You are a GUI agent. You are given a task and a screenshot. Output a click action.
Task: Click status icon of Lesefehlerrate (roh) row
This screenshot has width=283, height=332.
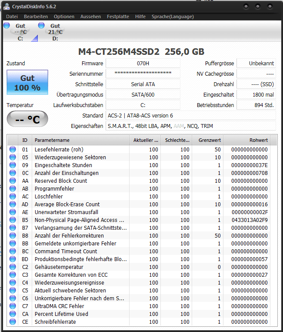tap(13, 149)
